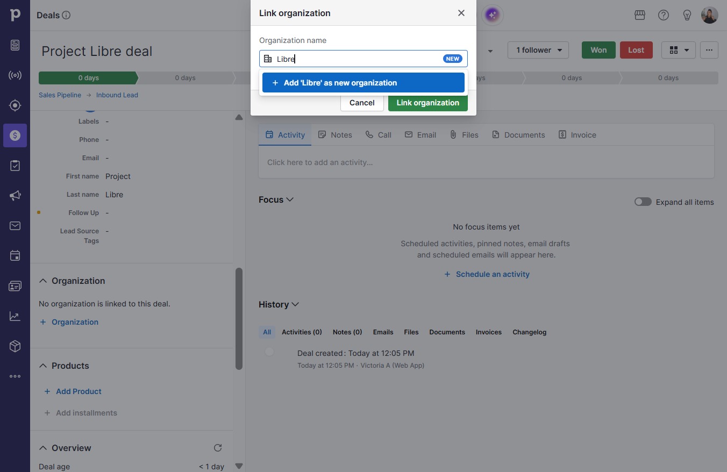727x472 pixels.
Task: Open the 1 follower dropdown
Action: 538,50
